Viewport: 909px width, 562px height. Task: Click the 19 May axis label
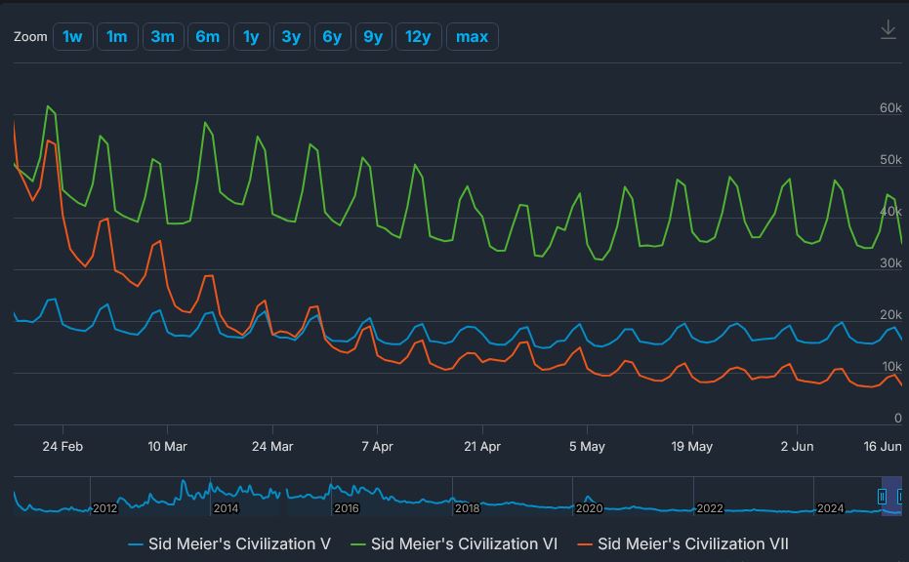tap(691, 446)
